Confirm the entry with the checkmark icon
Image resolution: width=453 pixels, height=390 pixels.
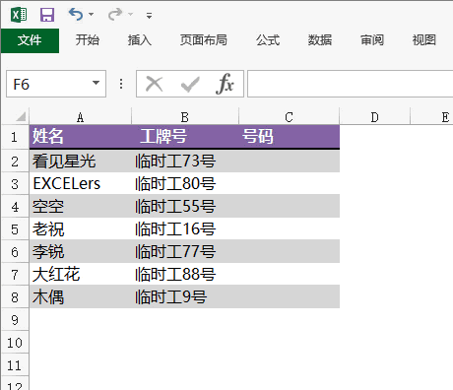pos(190,85)
